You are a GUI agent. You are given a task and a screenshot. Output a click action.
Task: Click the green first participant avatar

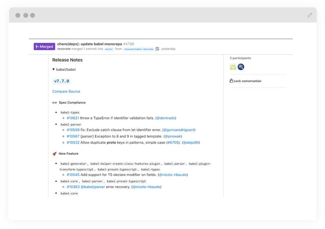point(233,67)
